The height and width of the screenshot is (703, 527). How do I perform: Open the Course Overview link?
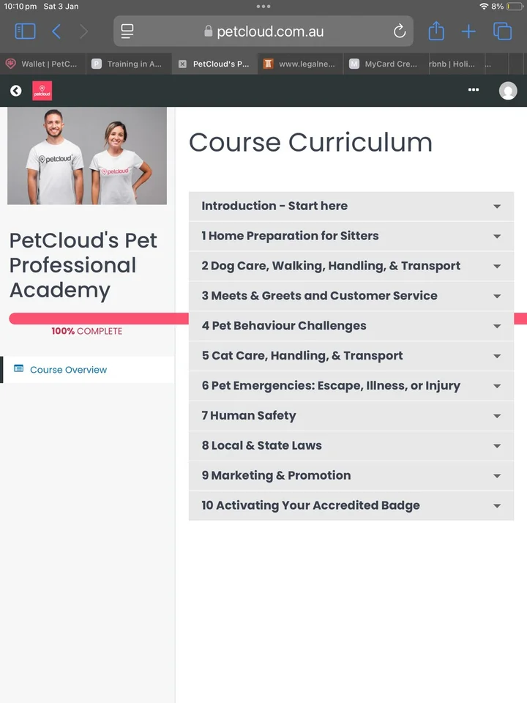pyautogui.click(x=68, y=370)
